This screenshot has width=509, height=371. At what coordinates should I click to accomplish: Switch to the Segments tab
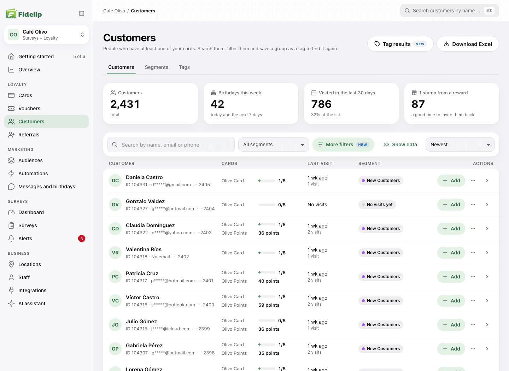point(157,67)
